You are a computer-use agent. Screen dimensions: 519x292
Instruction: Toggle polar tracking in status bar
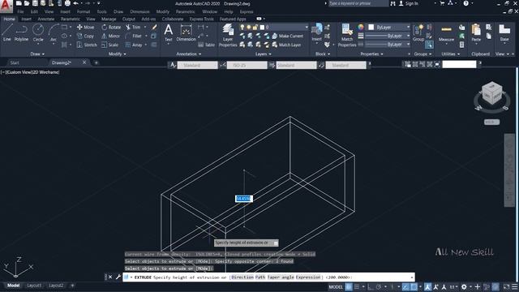379,286
